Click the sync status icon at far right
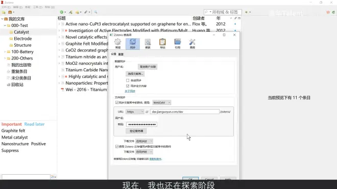Image resolution: width=337 pixels, height=189 pixels. 333,12
